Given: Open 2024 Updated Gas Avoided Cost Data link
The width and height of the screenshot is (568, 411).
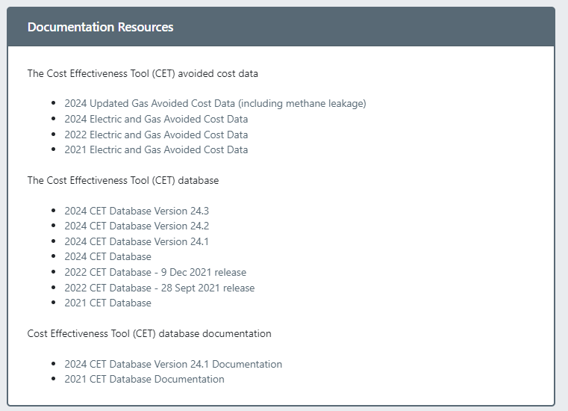Looking at the screenshot, I should 215,104.
